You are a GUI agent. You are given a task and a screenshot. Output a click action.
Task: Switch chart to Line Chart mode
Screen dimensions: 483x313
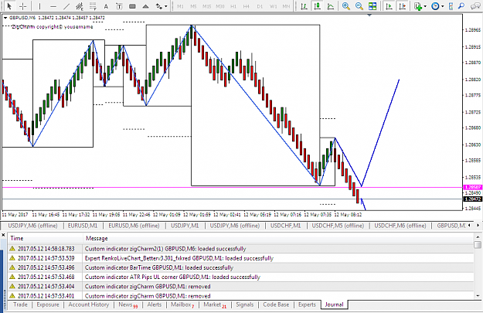331,6
